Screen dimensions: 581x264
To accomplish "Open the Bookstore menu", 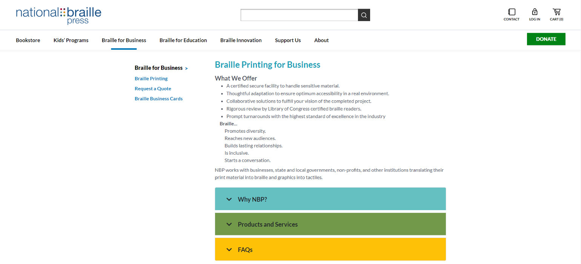I will point(28,40).
